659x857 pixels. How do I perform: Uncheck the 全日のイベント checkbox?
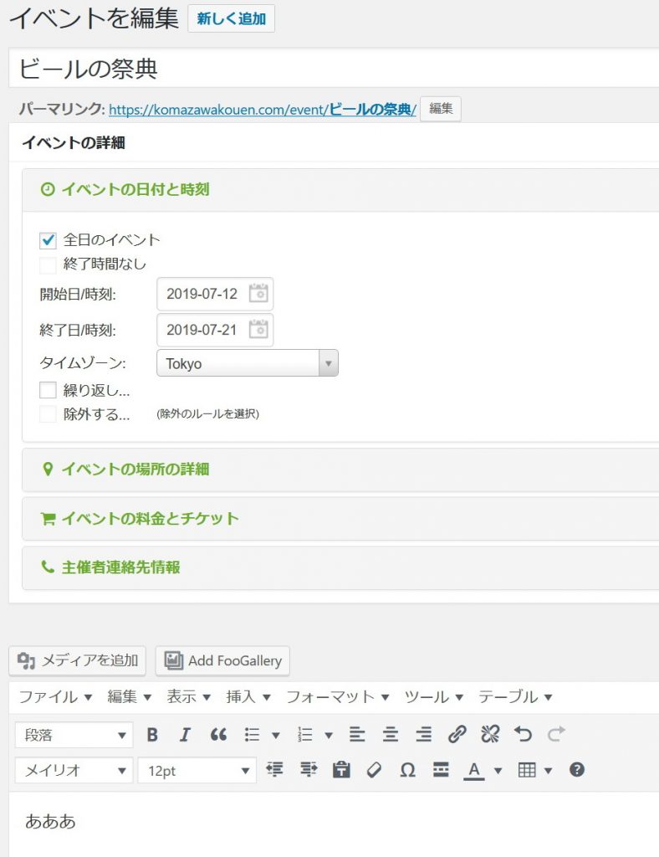click(x=48, y=240)
